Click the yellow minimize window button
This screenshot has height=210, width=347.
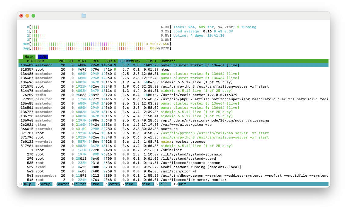pos(27,16)
